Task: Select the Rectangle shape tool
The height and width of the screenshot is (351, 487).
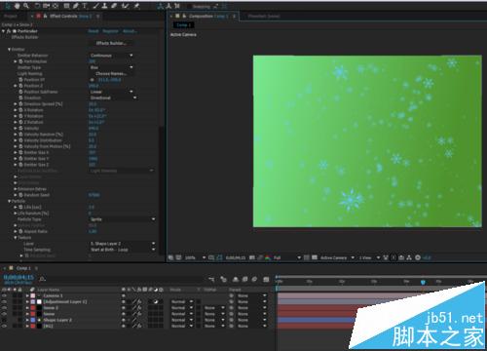Action: tap(66, 6)
